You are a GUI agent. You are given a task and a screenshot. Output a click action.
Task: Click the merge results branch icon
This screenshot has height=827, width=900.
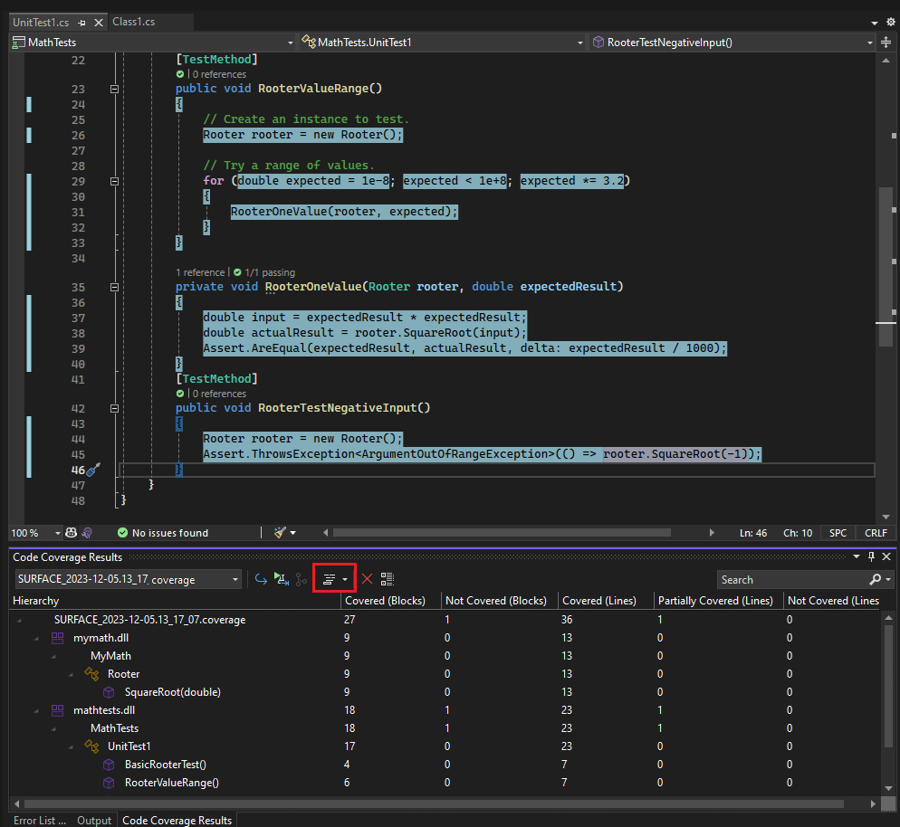point(302,579)
